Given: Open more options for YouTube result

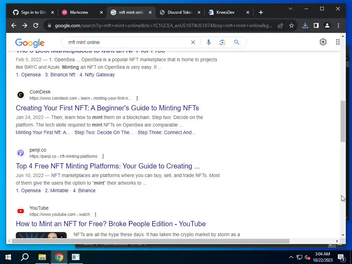Looking at the screenshot, I should click(x=96, y=214).
